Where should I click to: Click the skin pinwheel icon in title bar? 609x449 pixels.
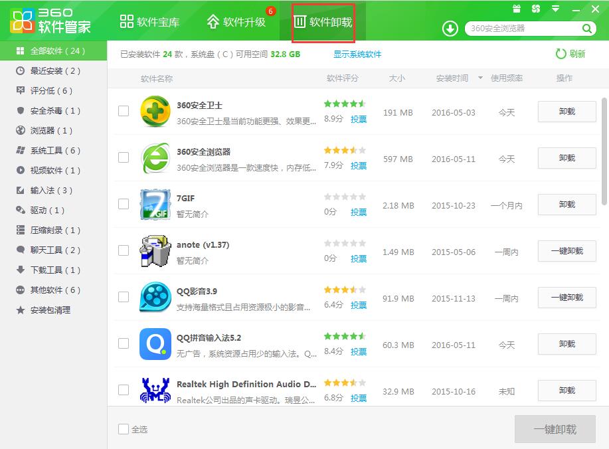click(x=536, y=9)
